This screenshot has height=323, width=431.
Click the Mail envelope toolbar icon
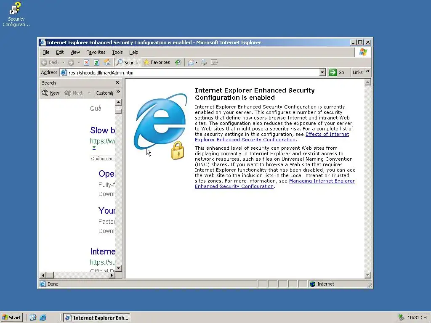[191, 62]
